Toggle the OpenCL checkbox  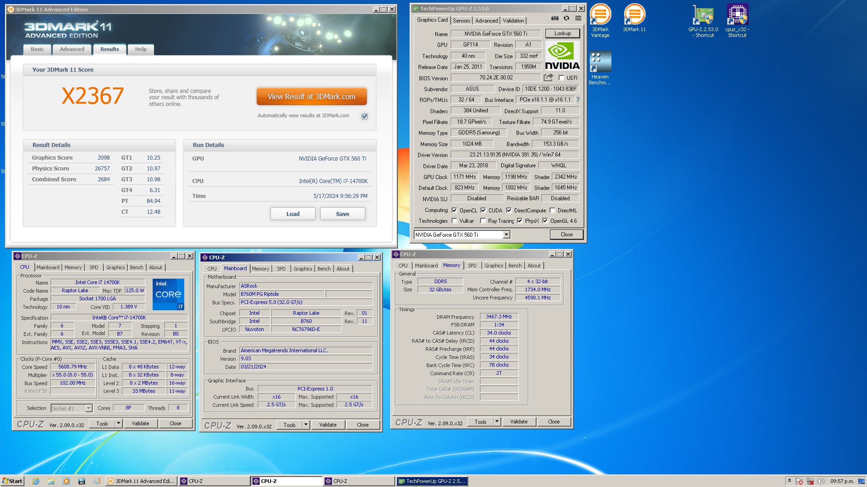(454, 210)
